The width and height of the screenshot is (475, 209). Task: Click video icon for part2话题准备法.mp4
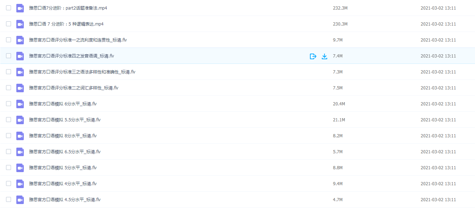pyautogui.click(x=20, y=8)
